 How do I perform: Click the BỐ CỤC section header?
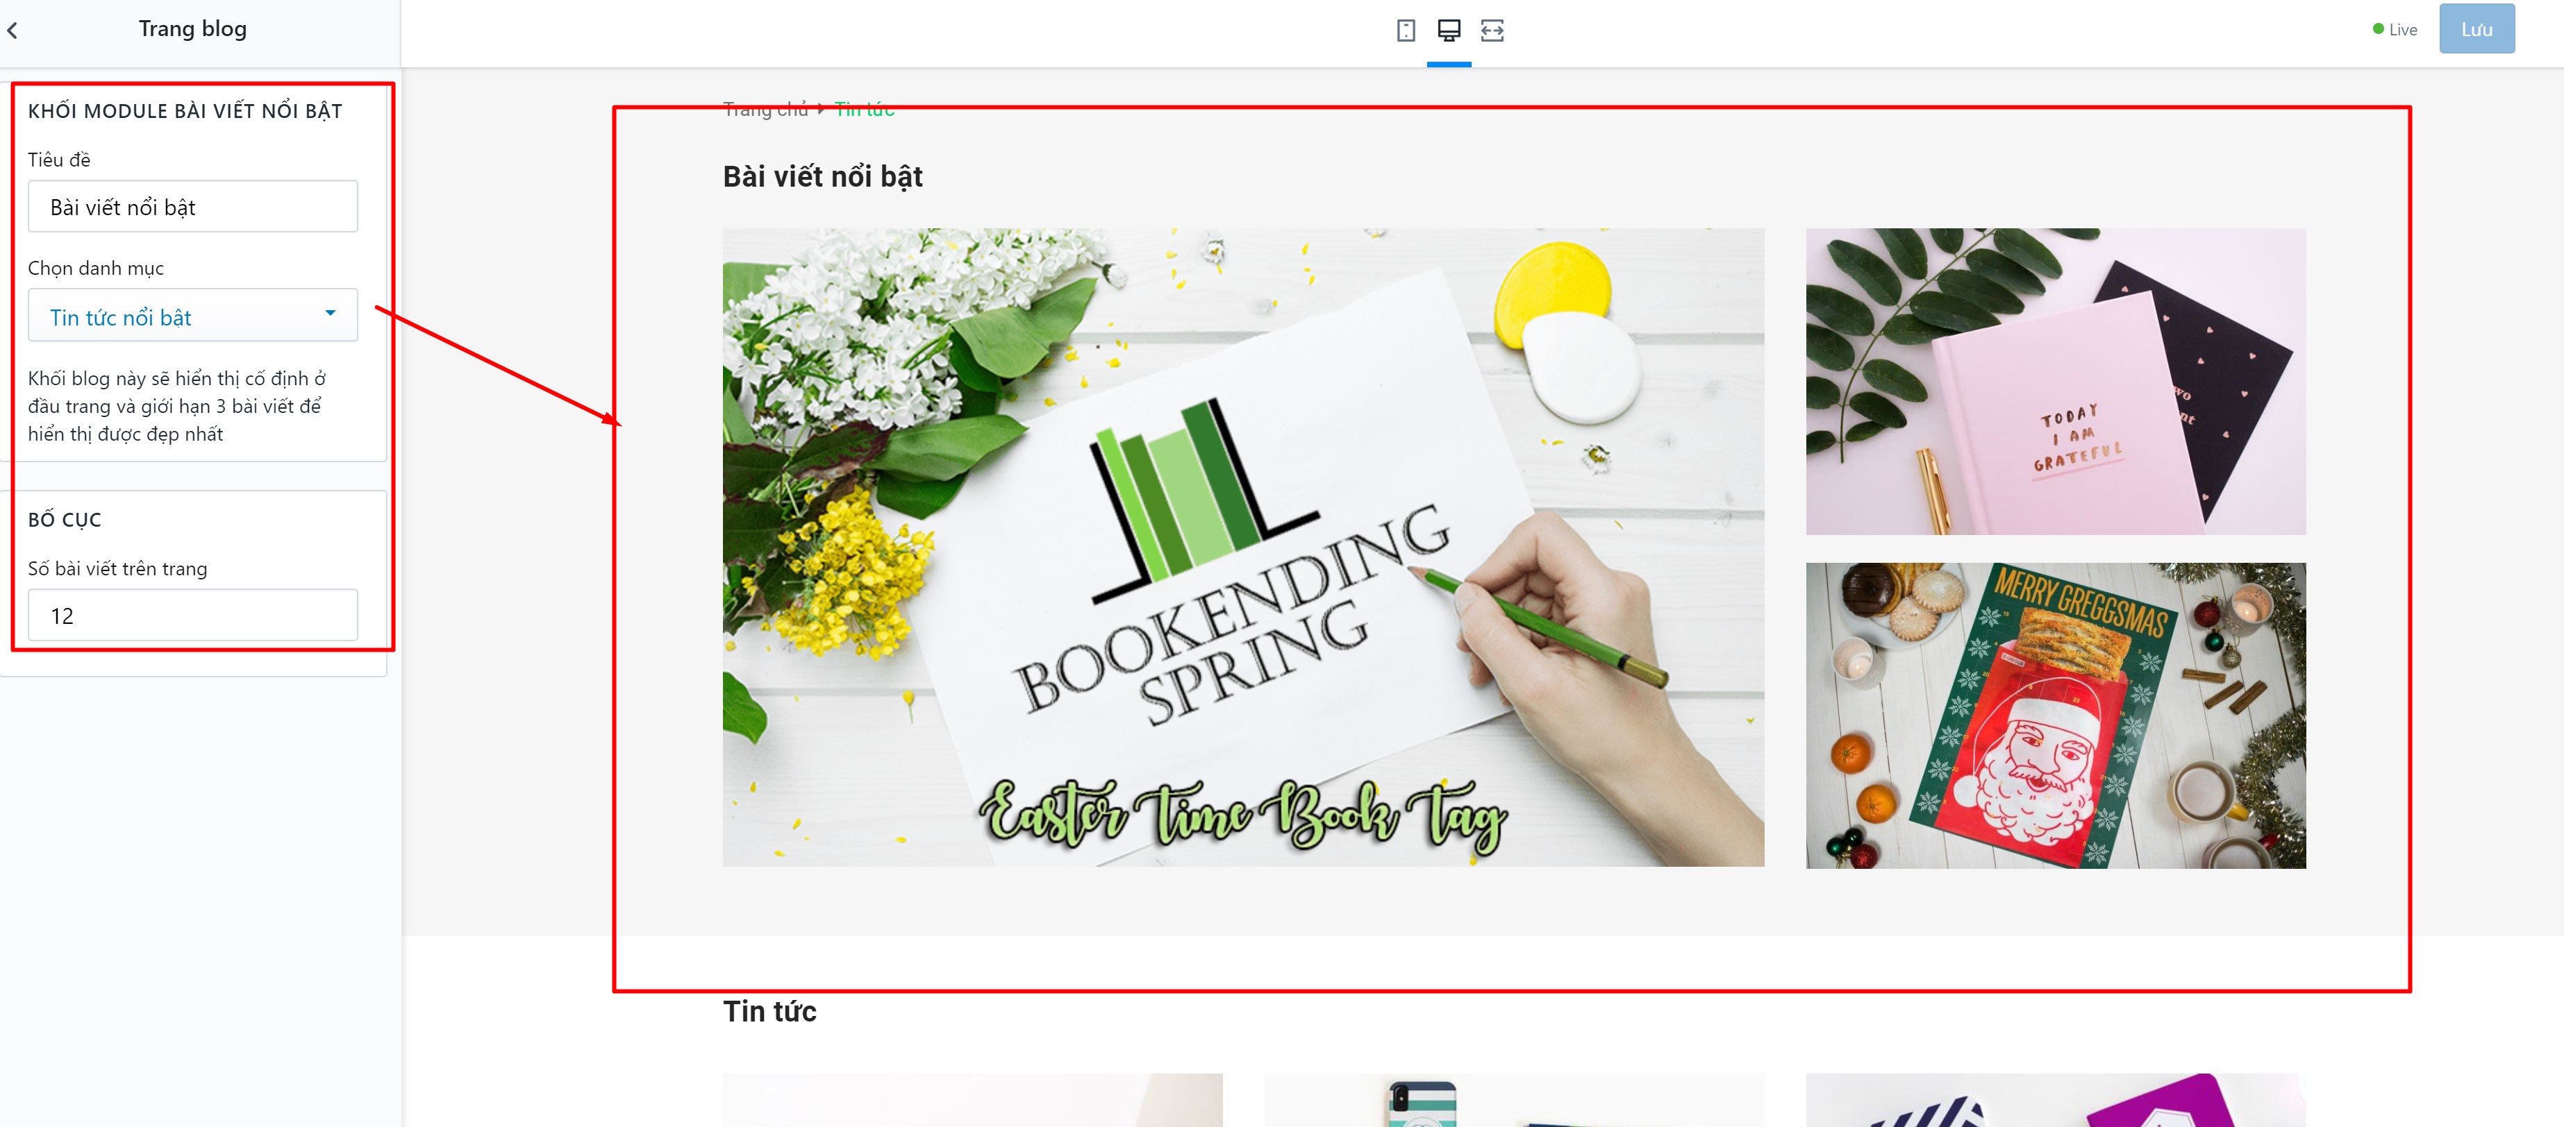coord(65,520)
